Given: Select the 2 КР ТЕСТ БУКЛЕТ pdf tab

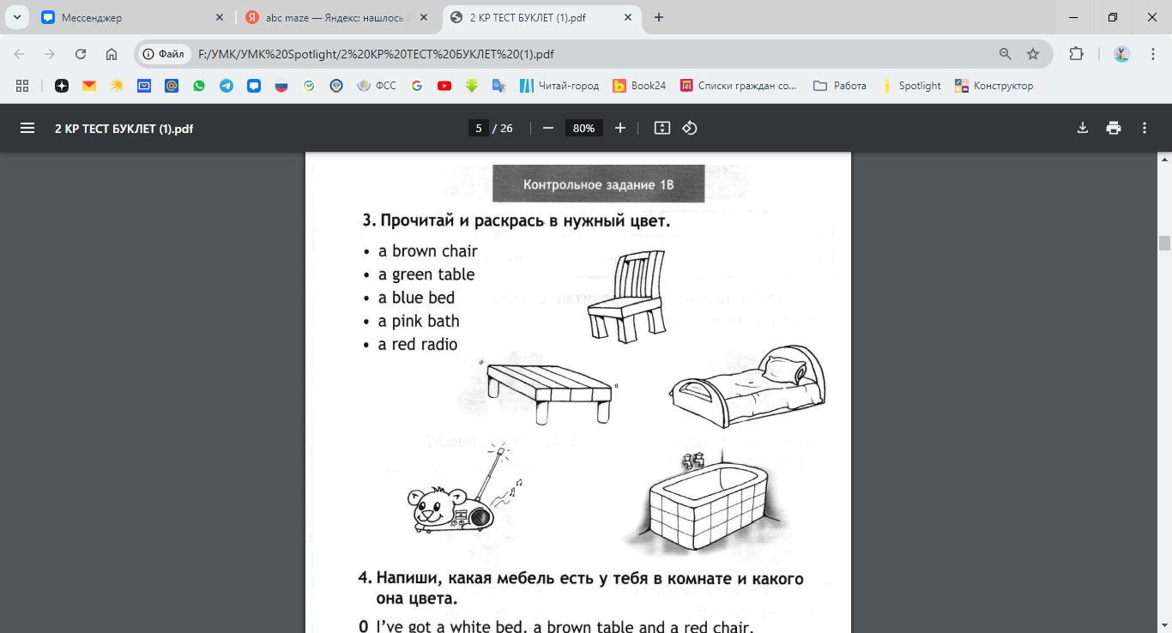Looking at the screenshot, I should 541,17.
